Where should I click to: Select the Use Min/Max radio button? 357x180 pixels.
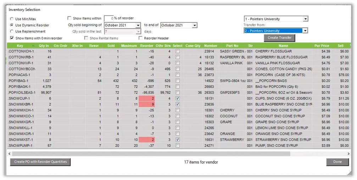point(12,19)
